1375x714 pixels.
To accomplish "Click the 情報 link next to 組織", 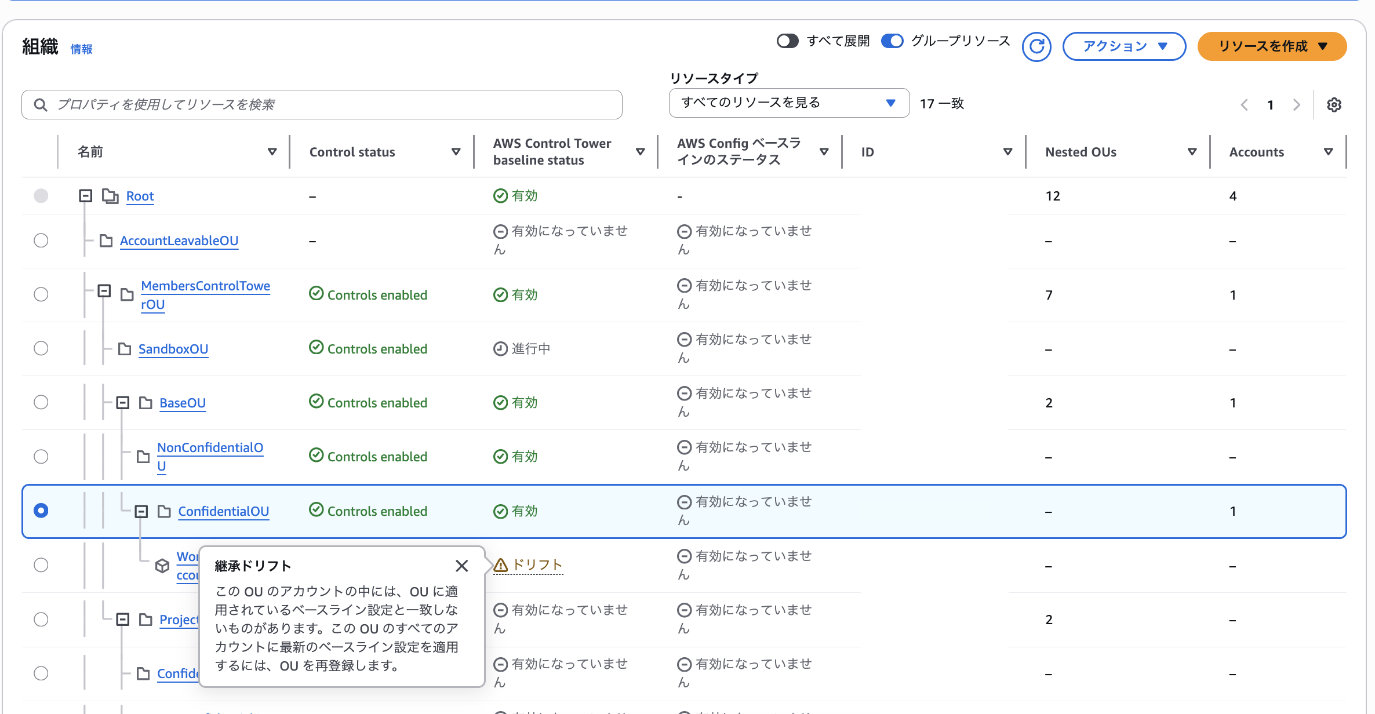I will point(82,49).
